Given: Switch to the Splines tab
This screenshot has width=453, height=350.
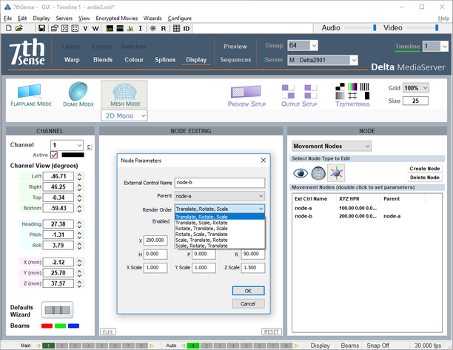Looking at the screenshot, I should point(165,60).
